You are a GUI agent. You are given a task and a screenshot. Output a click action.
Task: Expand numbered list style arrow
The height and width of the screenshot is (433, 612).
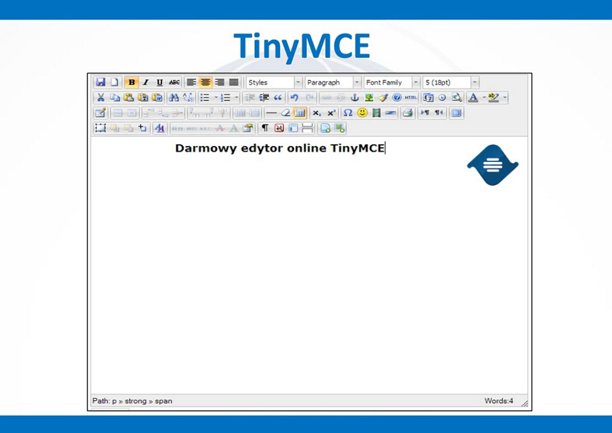pyautogui.click(x=237, y=97)
